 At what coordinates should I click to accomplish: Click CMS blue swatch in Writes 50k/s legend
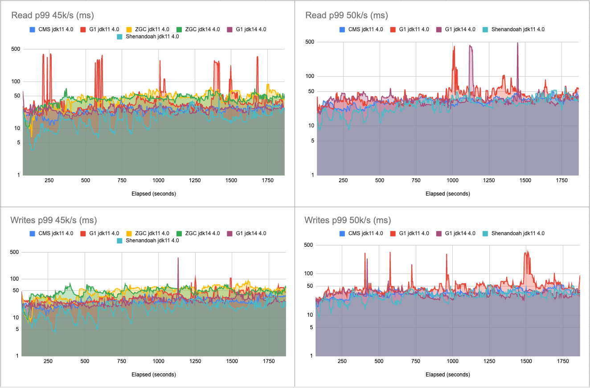click(x=342, y=233)
